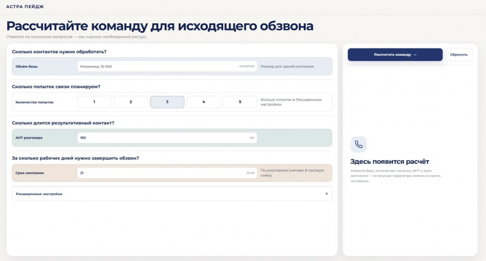Click the question Сколько попыток связи планируем?
The width and height of the screenshot is (486, 261).
click(x=56, y=87)
